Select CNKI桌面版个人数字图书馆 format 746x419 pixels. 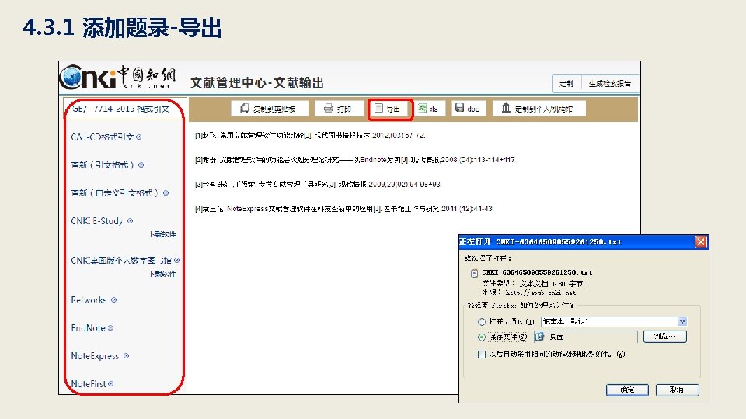pos(121,261)
